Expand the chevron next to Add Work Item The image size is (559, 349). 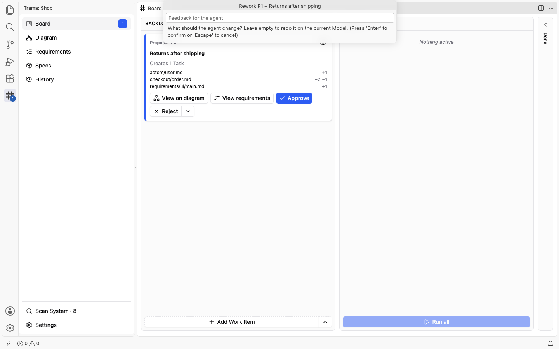(325, 322)
